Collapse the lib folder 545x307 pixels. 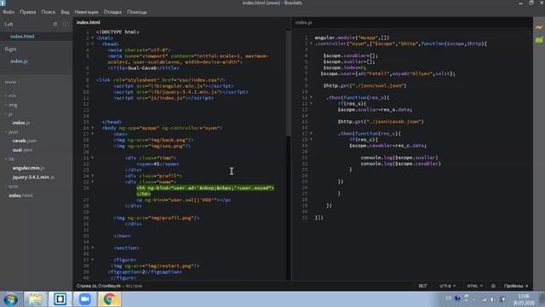click(x=9, y=159)
